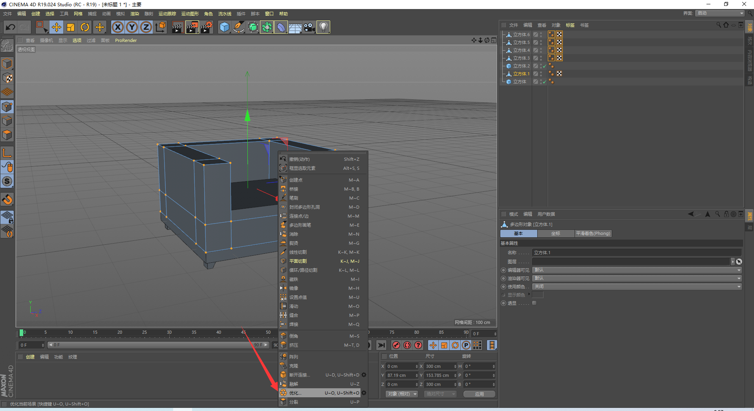
Task: Open the 渲染器可见 dropdown
Action: pos(637,278)
